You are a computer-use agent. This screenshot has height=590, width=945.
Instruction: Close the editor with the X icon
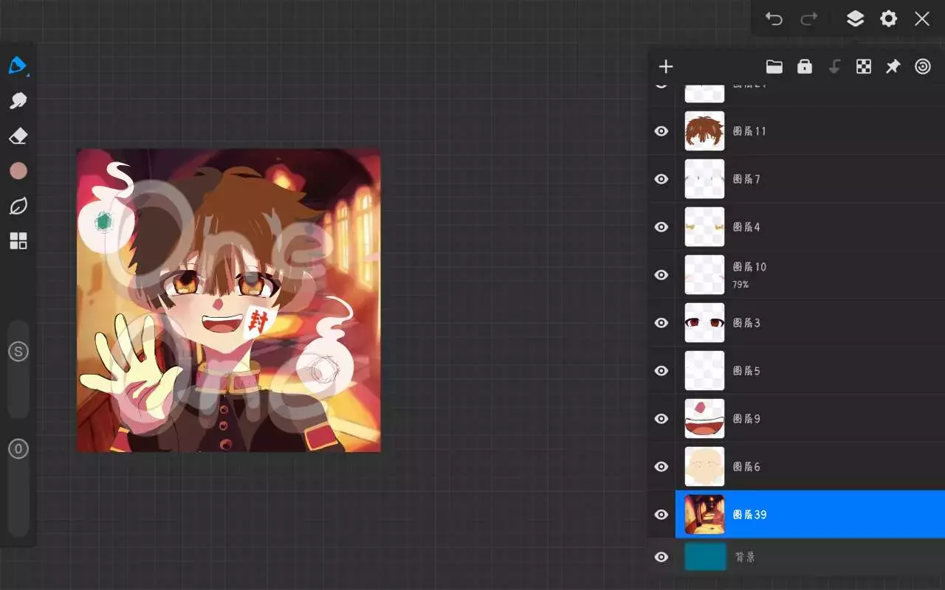[x=922, y=18]
